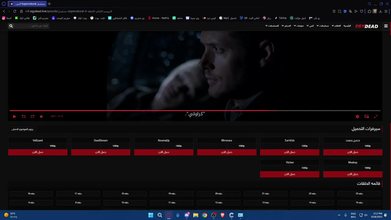The width and height of the screenshot is (391, 220).
Task: Open the browser downloads icon
Action: tap(380, 11)
